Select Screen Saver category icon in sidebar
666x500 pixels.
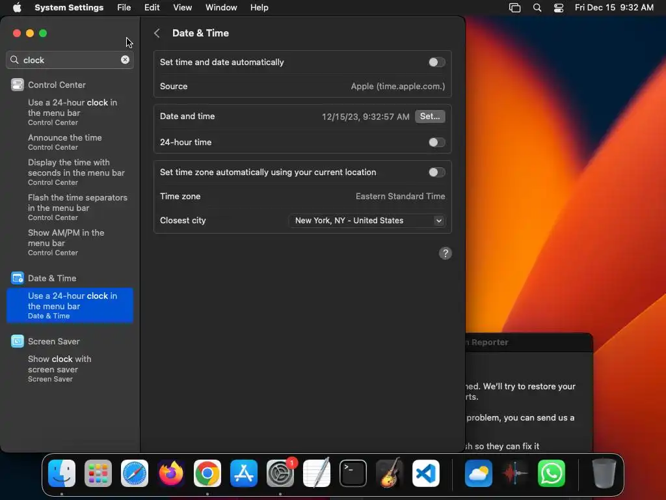[x=18, y=341]
